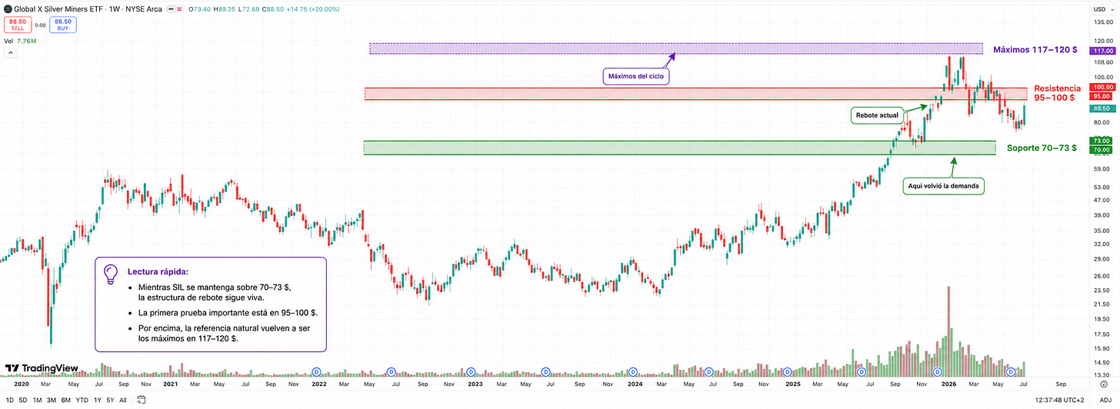This screenshot has width=1120, height=409.
Task: Click the 88.50 BUY button
Action: [x=62, y=26]
